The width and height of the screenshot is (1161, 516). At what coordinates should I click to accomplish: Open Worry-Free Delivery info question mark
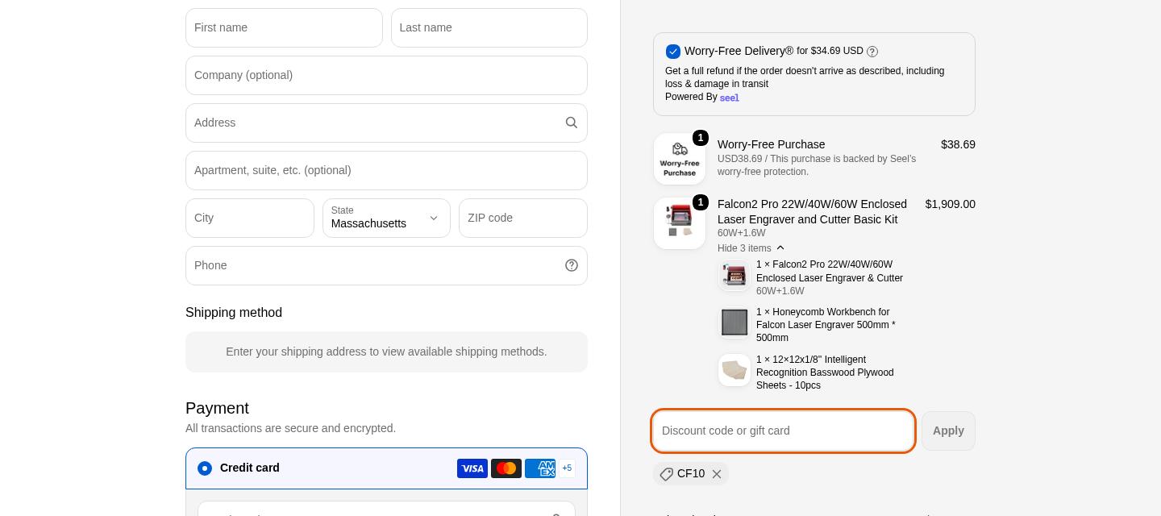point(872,52)
